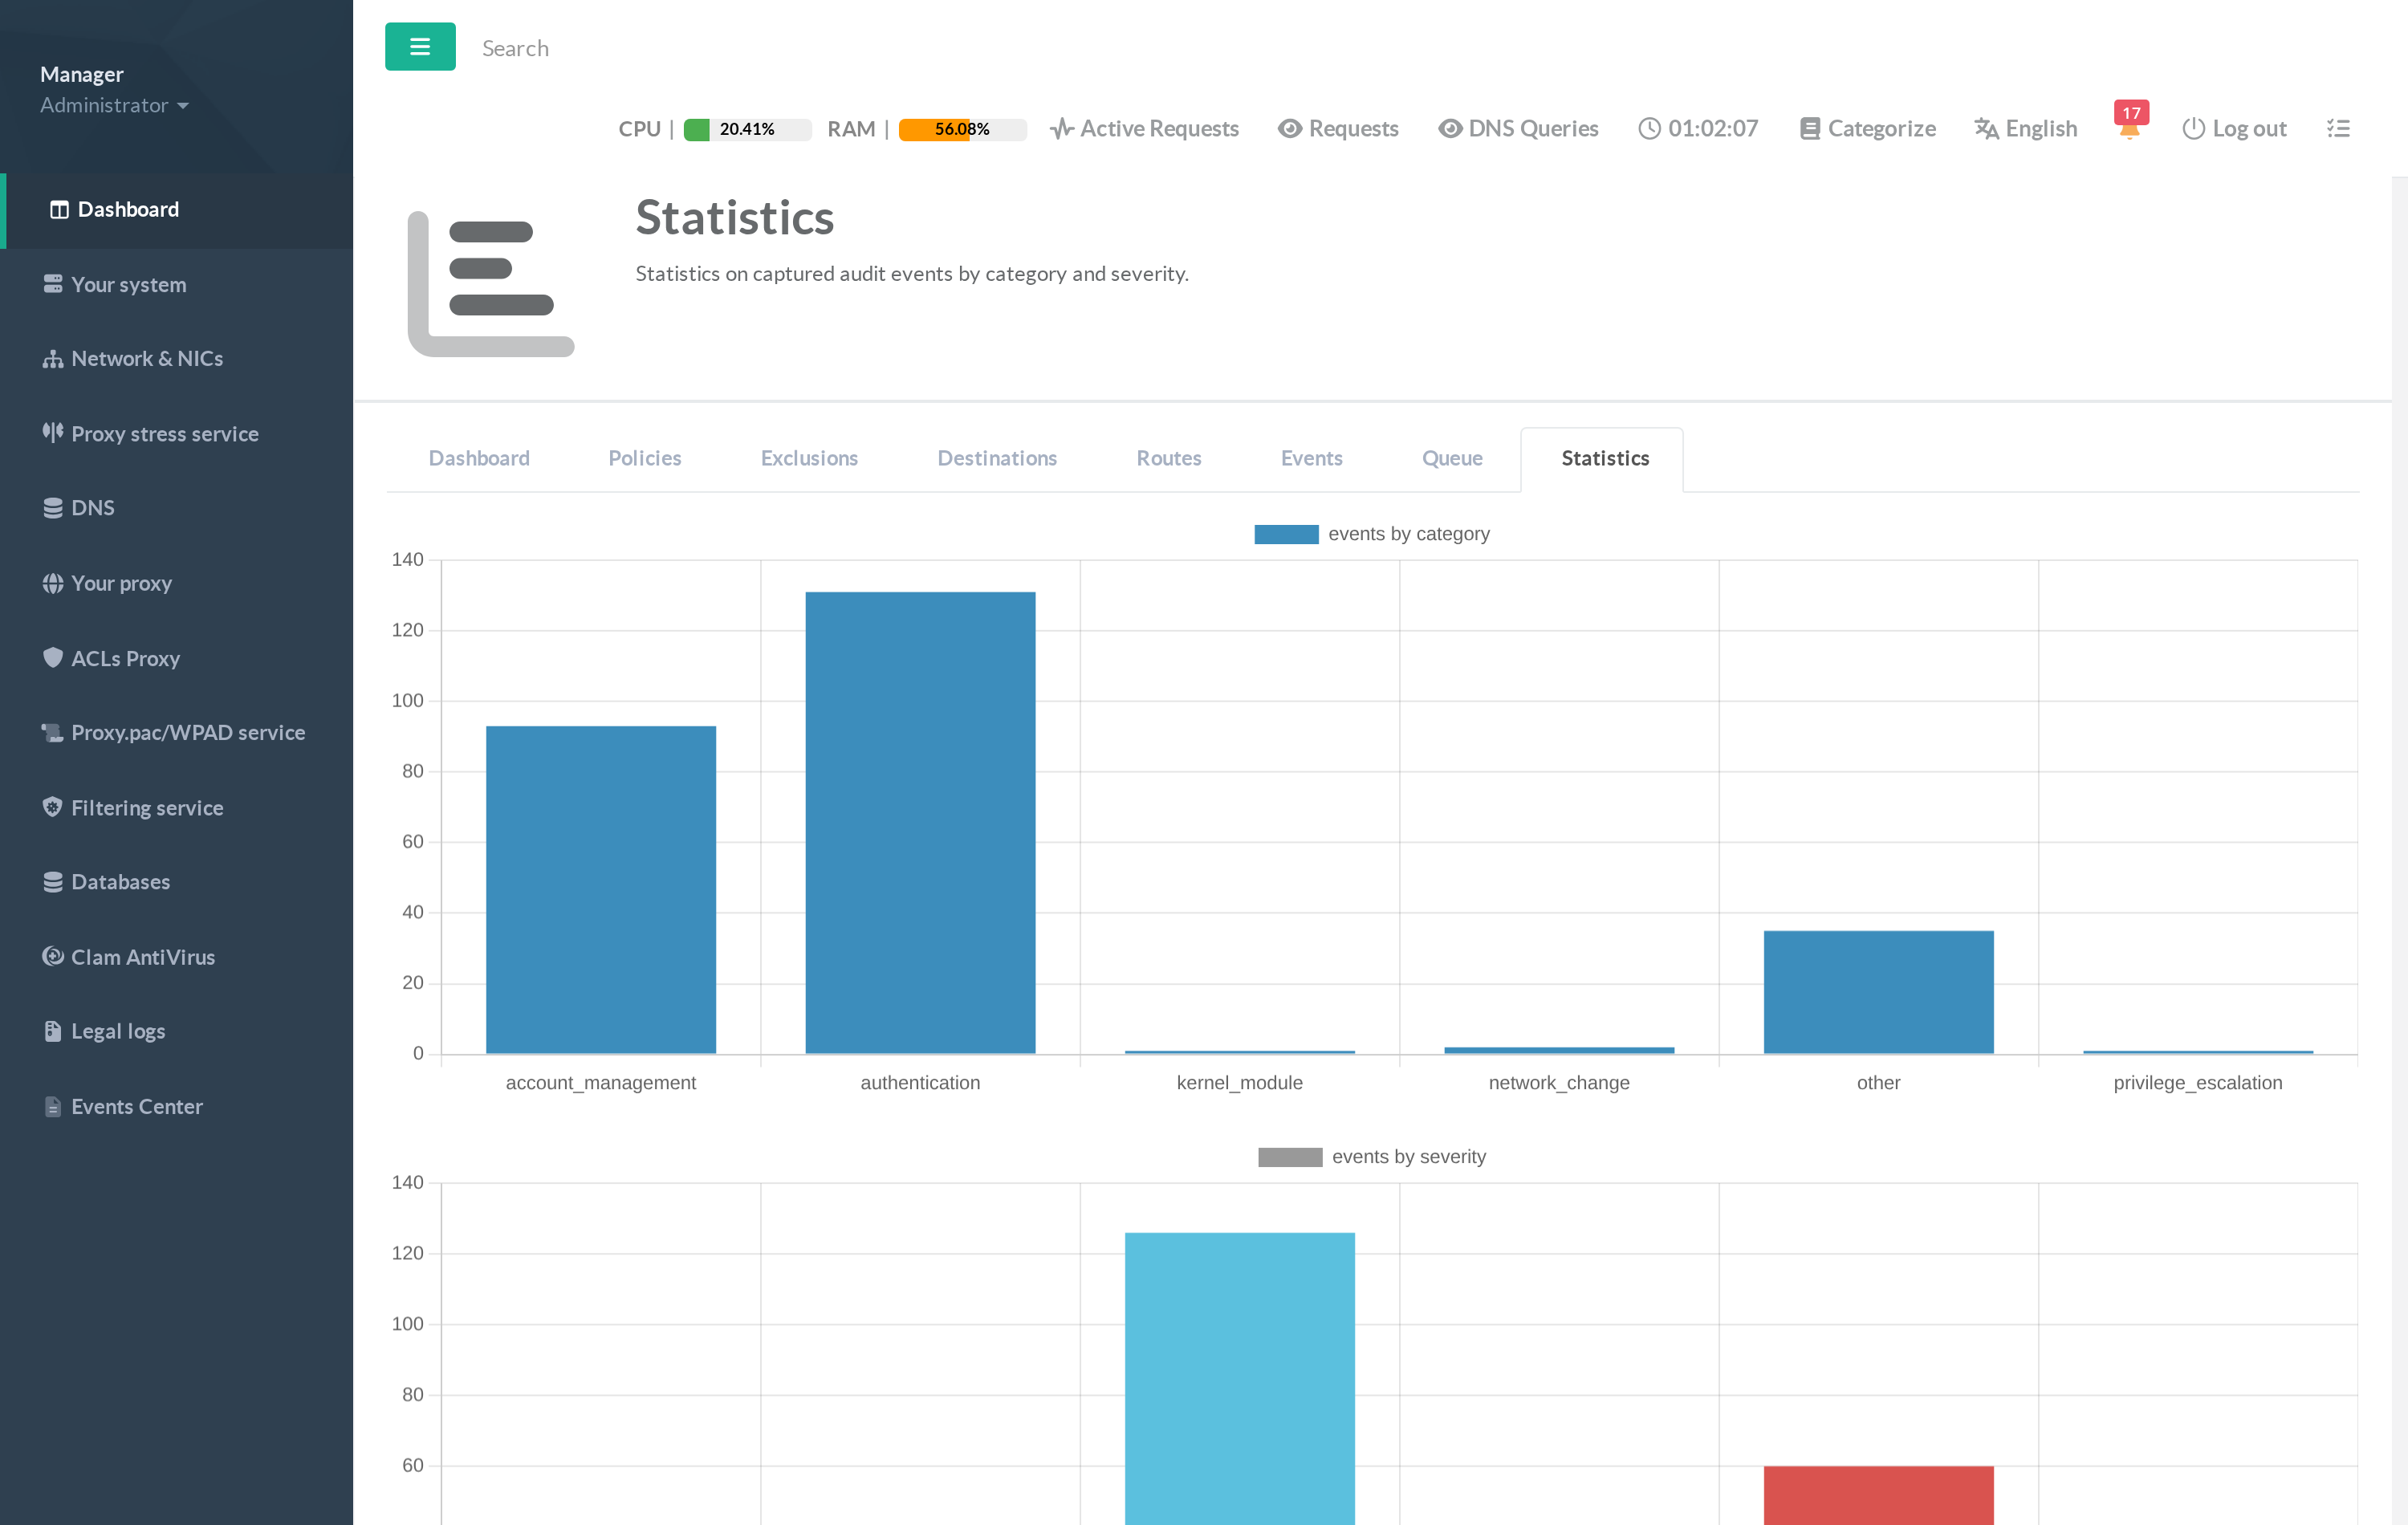This screenshot has width=2408, height=1525.
Task: Click the Log out power icon
Action: tap(2193, 129)
